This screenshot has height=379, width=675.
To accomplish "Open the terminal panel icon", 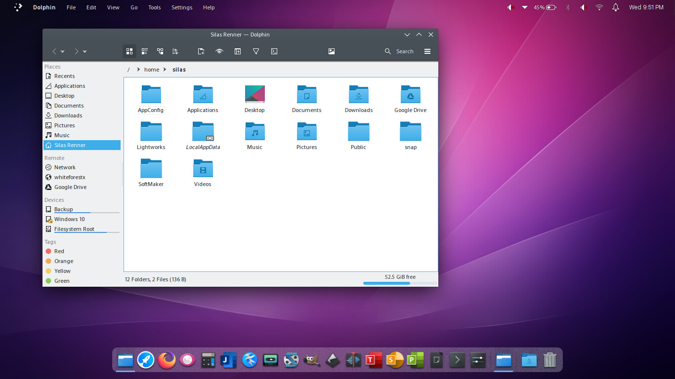I will click(x=274, y=51).
